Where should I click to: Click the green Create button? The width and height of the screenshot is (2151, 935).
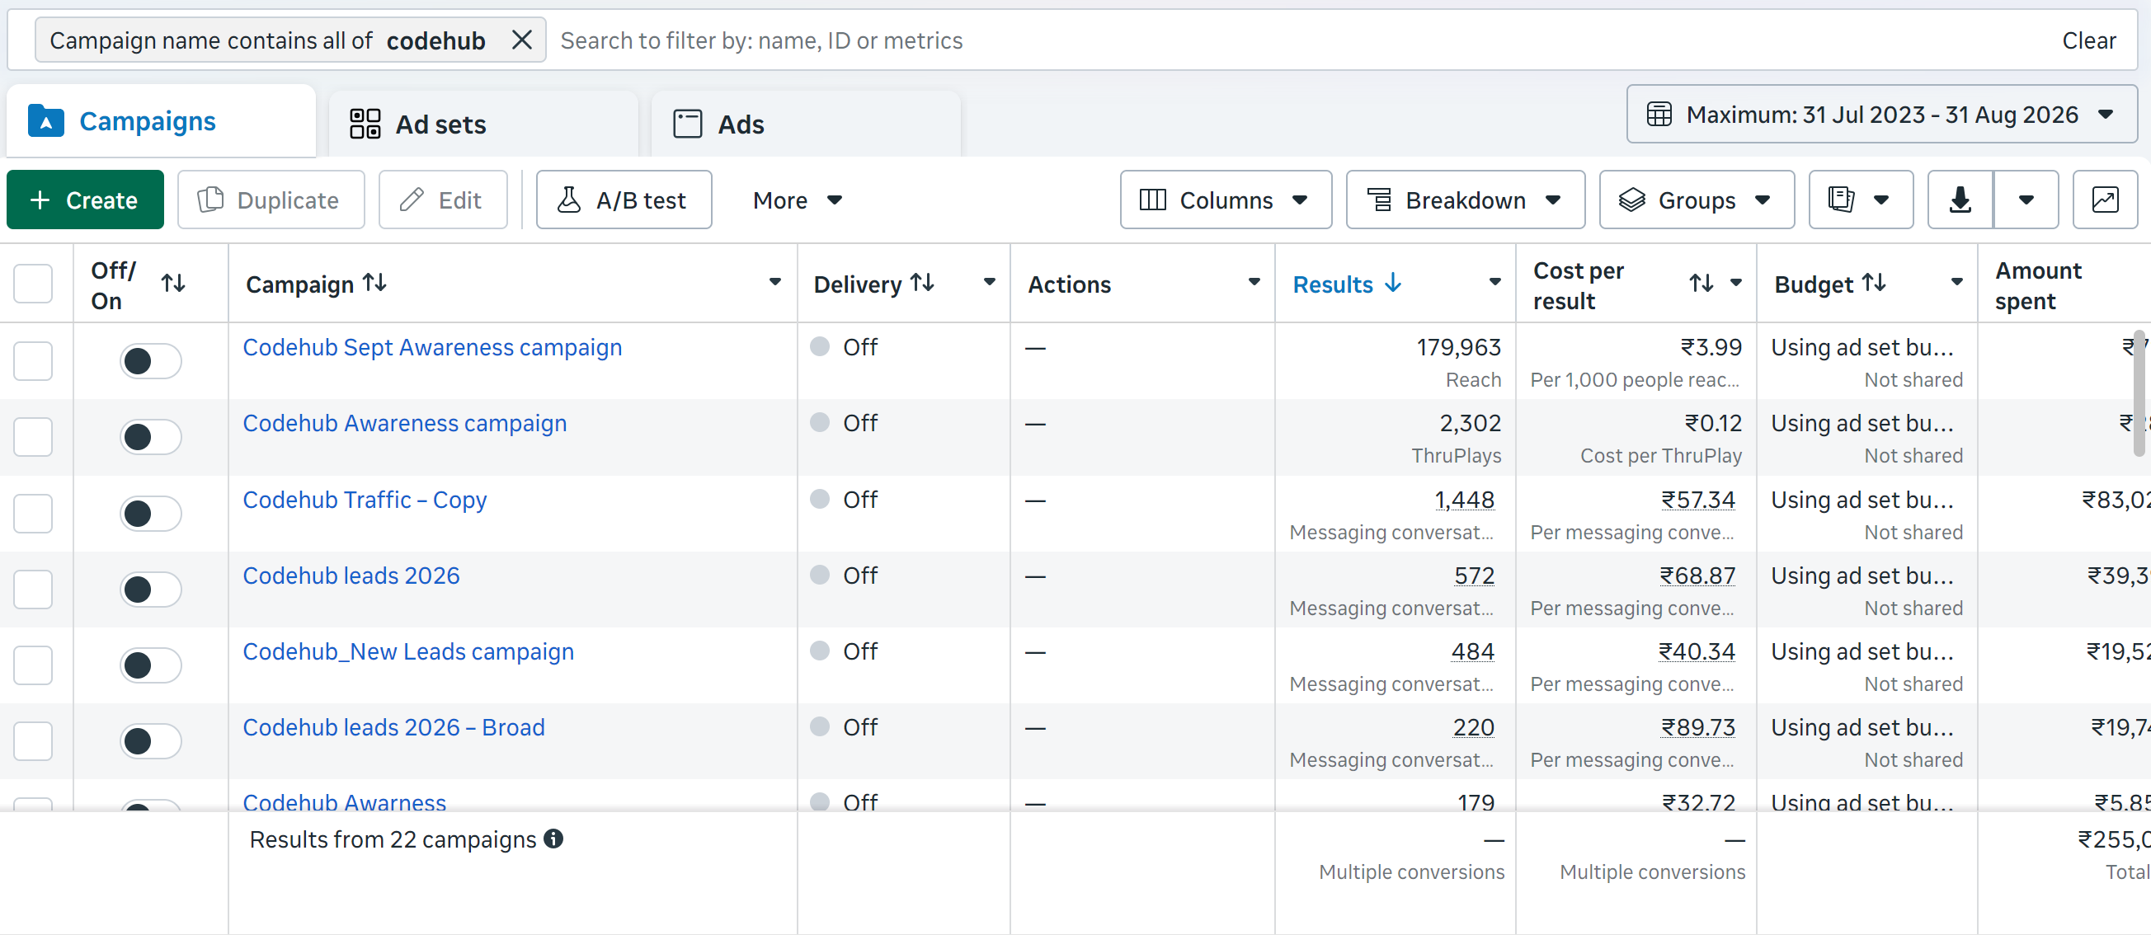(x=85, y=200)
